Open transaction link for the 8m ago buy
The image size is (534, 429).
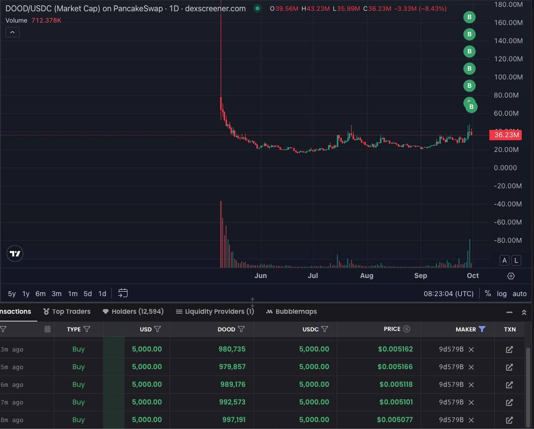click(x=509, y=420)
